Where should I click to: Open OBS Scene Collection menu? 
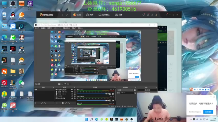66,28
